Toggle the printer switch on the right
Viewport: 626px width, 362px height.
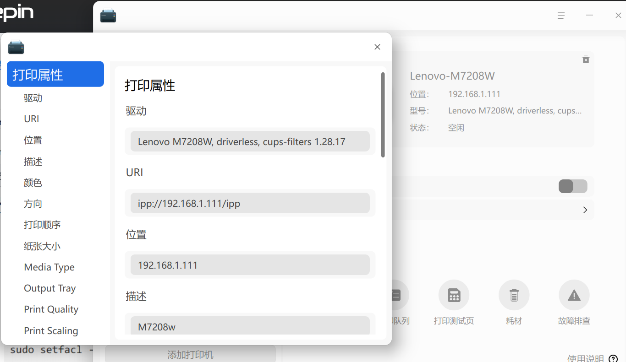573,186
